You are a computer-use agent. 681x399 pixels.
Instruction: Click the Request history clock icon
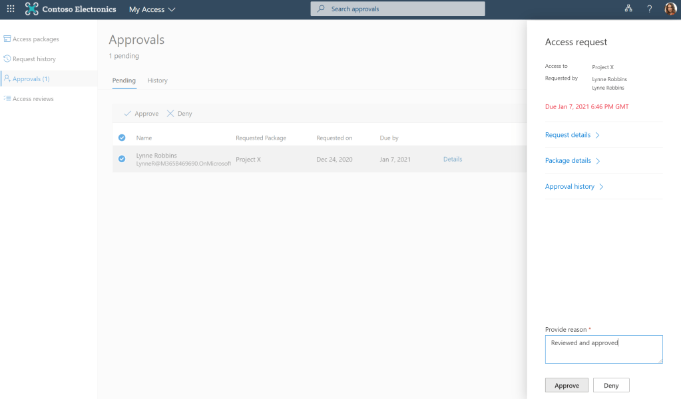pos(7,59)
